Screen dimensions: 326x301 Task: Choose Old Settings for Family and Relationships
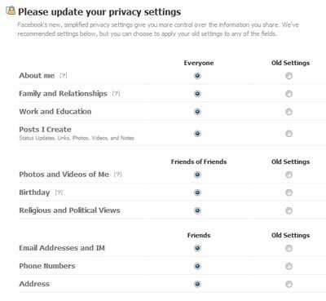(x=289, y=94)
